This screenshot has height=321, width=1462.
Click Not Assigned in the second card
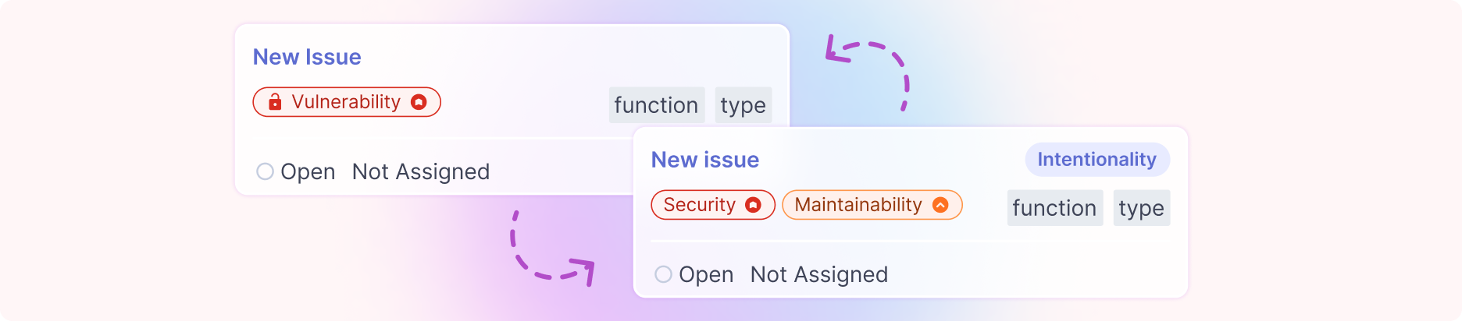click(819, 274)
